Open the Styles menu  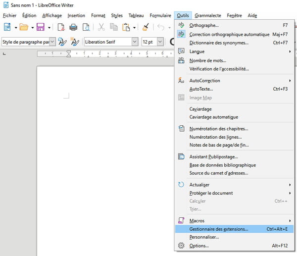[117, 15]
